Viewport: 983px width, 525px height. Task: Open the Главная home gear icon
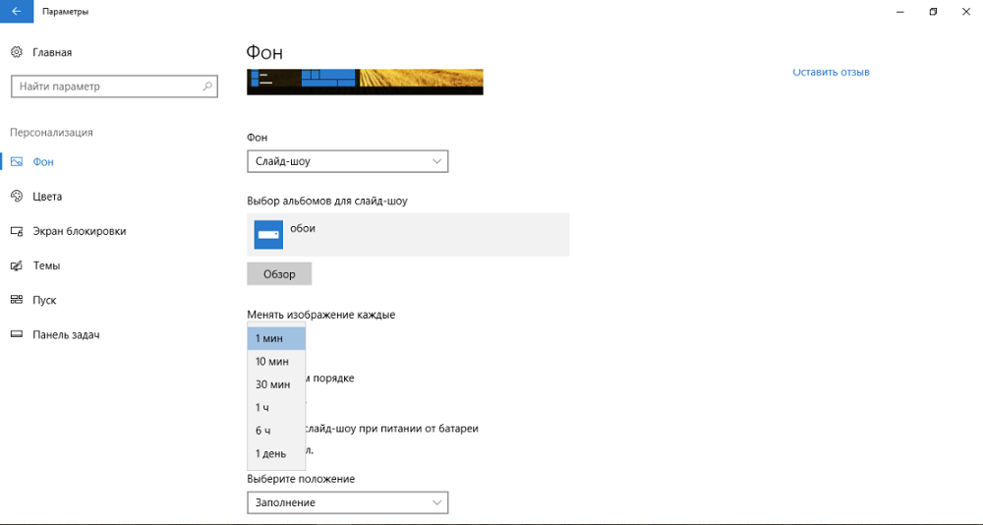17,52
